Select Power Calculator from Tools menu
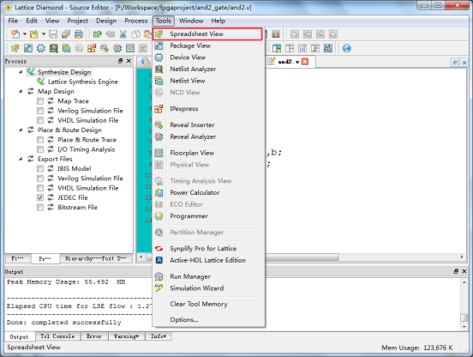This screenshot has height=357, width=473. tap(208, 192)
